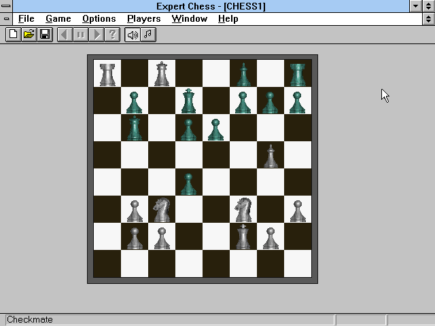The height and width of the screenshot is (326, 435).
Task: Click the pause toolbar button
Action: pos(81,35)
